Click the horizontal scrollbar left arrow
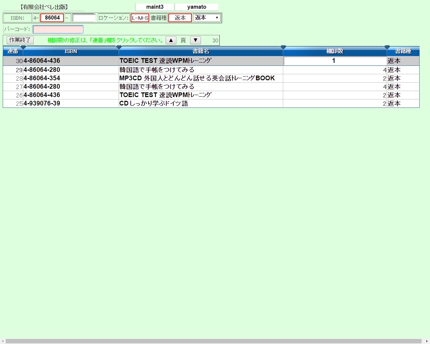The width and height of the screenshot is (430, 344). [3, 341]
